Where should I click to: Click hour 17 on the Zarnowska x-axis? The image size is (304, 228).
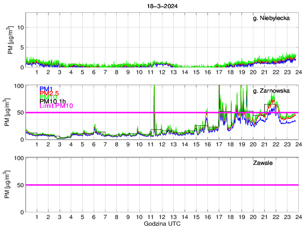click(219, 144)
